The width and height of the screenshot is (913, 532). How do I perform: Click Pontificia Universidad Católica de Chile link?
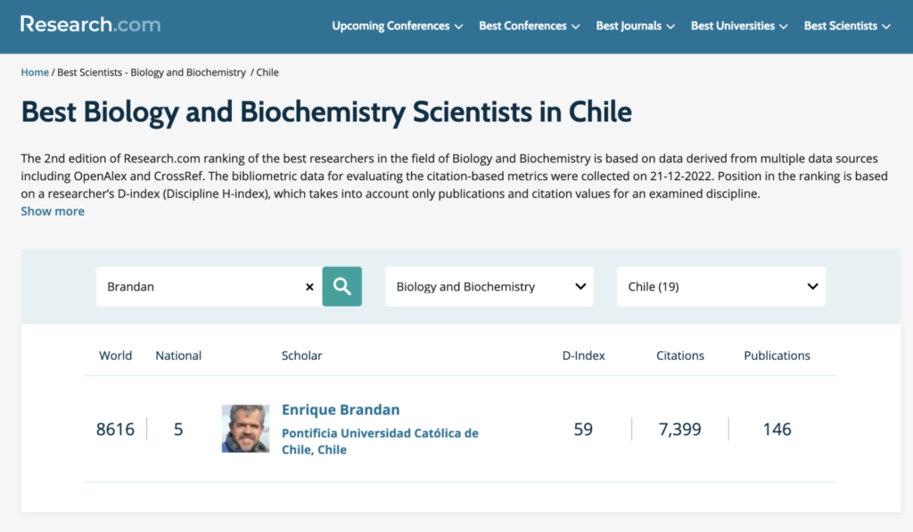click(x=380, y=441)
